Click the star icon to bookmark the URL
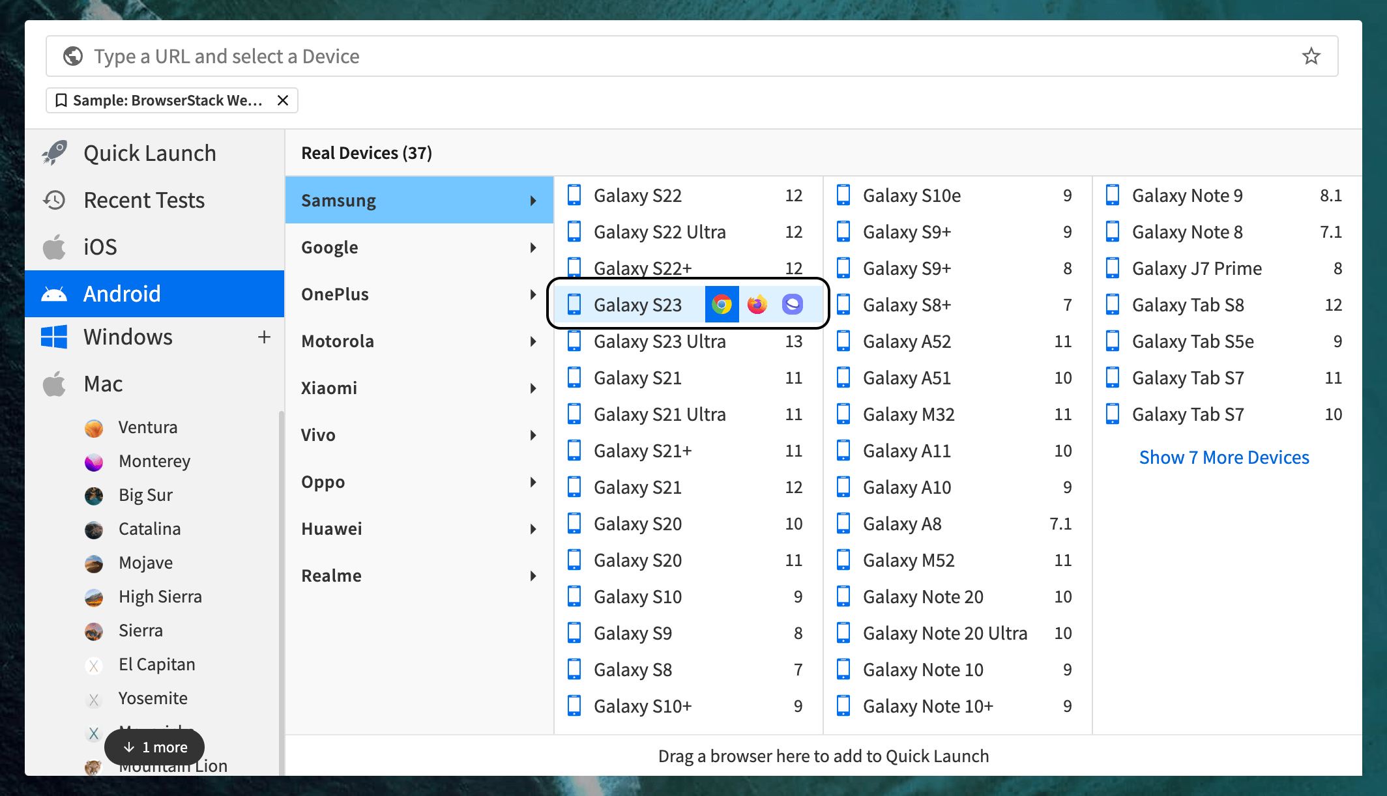 [x=1311, y=56]
